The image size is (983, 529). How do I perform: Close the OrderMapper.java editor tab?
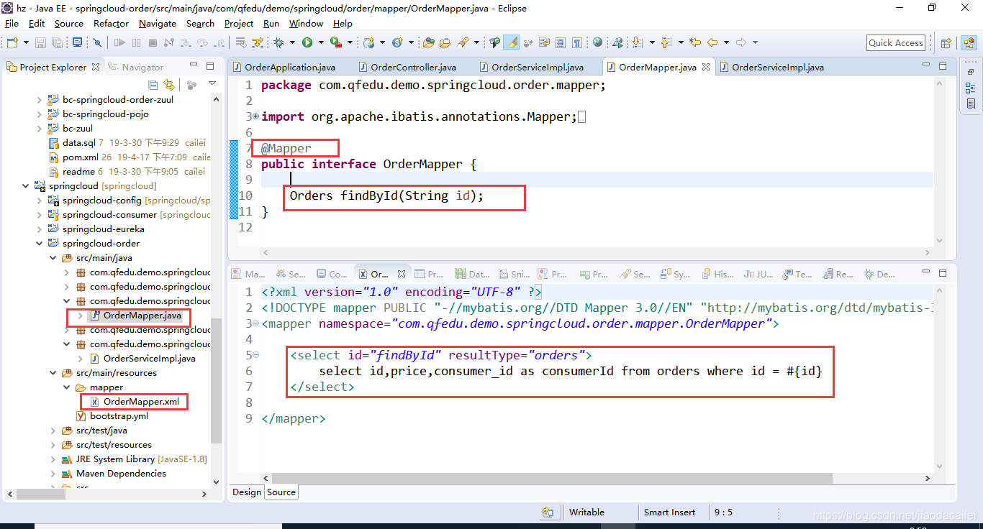tap(706, 67)
